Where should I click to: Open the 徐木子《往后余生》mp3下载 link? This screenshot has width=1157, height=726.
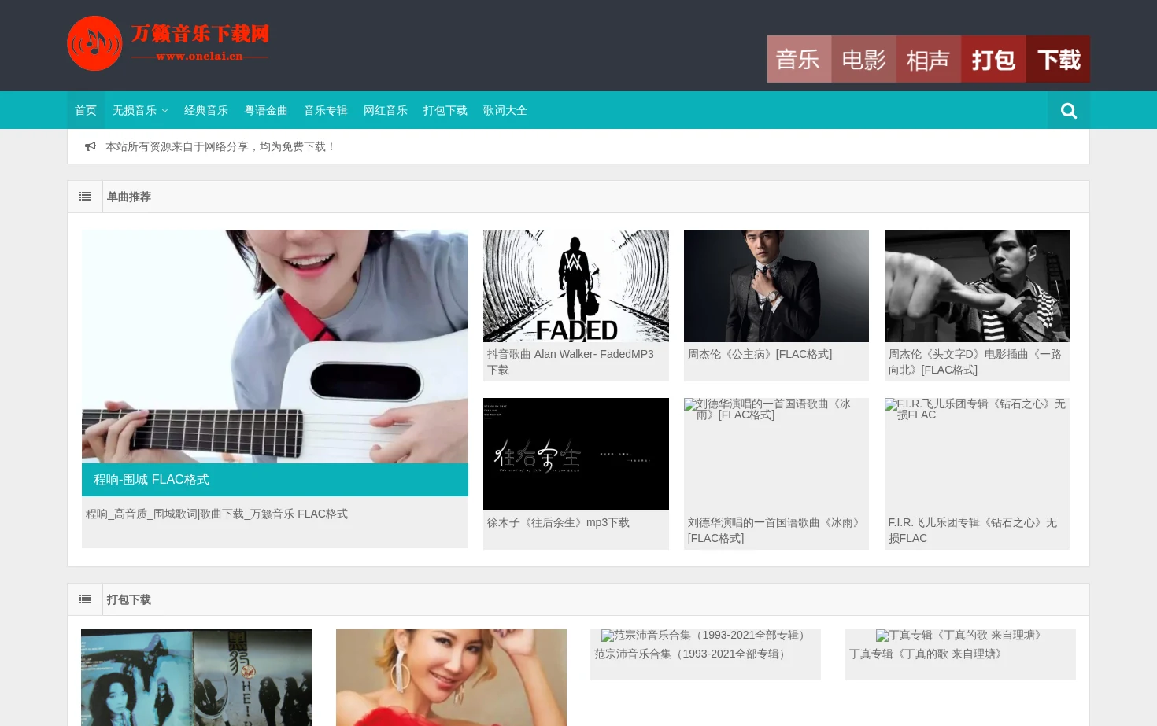click(x=558, y=522)
